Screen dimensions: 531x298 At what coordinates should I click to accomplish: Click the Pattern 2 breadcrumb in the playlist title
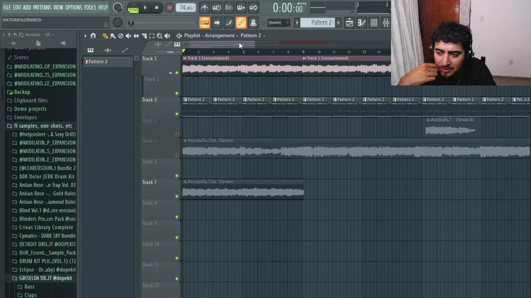[251, 36]
